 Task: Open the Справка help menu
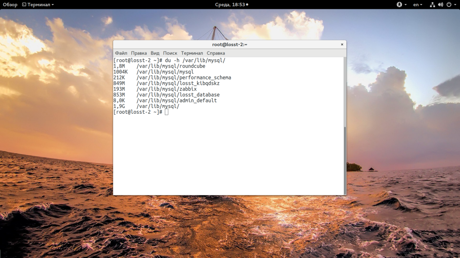pos(216,53)
